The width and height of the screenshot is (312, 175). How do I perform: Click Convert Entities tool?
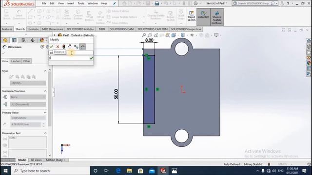pyautogui.click(x=78, y=15)
